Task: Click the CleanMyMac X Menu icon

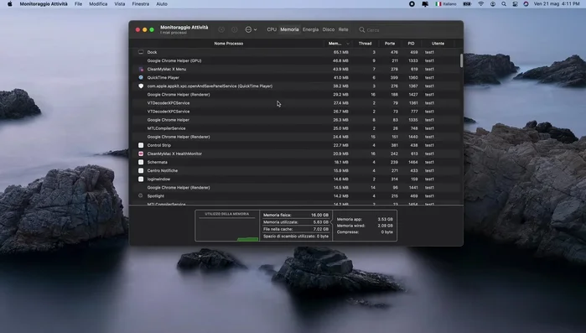Action: point(141,69)
